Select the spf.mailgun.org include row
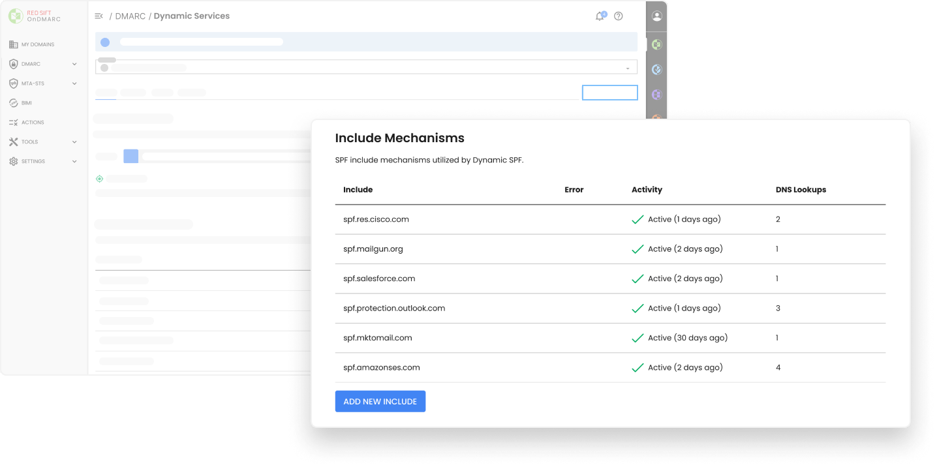Viewport: 937px width, 467px height. (610, 249)
